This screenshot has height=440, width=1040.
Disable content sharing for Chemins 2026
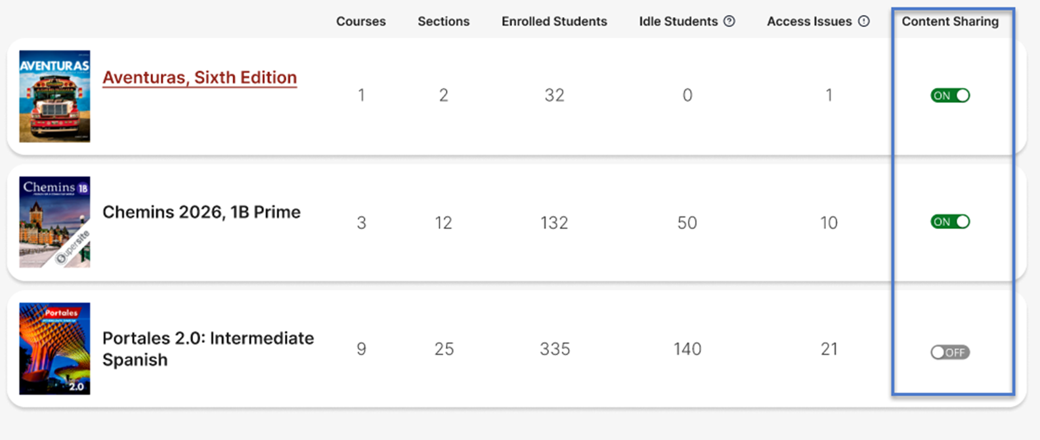coord(950,222)
